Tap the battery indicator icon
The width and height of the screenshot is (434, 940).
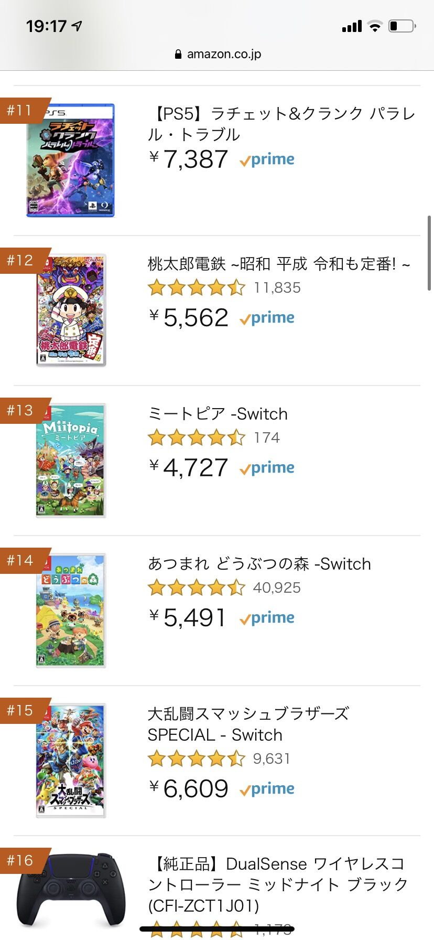pyautogui.click(x=402, y=26)
